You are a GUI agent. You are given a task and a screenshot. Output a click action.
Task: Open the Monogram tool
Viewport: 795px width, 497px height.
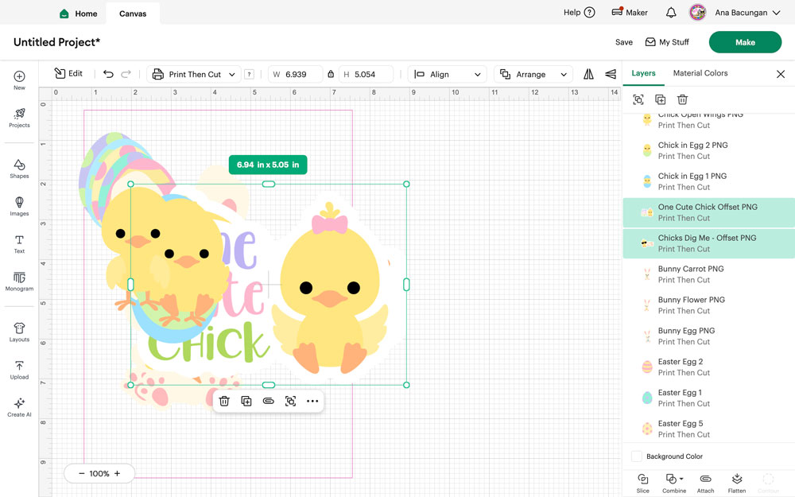coord(19,282)
